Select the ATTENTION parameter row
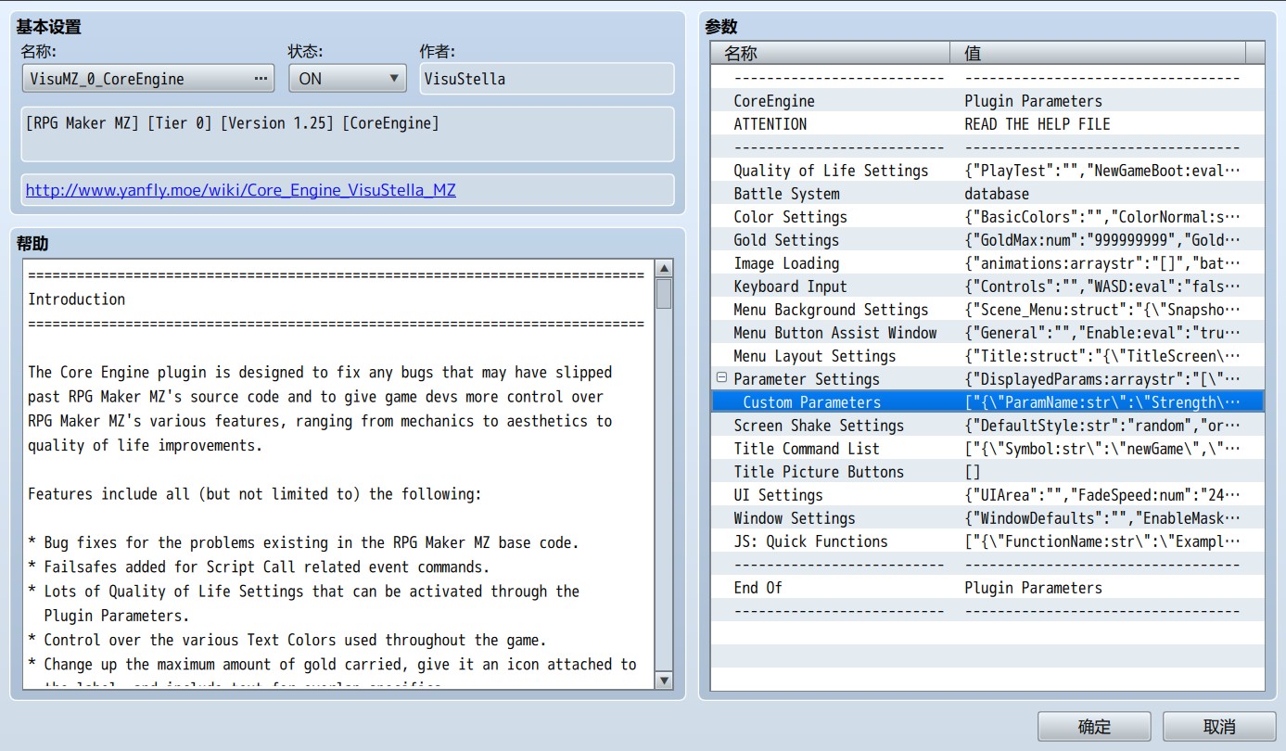Viewport: 1286px width, 751px height. pos(987,124)
